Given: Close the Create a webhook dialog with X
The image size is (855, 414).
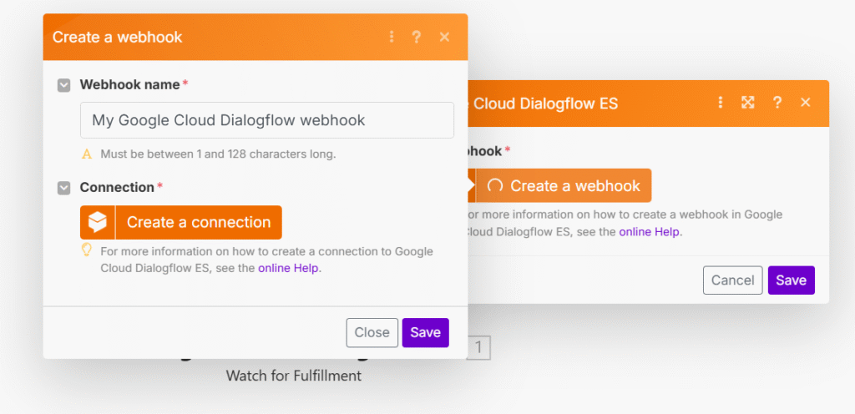Looking at the screenshot, I should click(x=444, y=37).
